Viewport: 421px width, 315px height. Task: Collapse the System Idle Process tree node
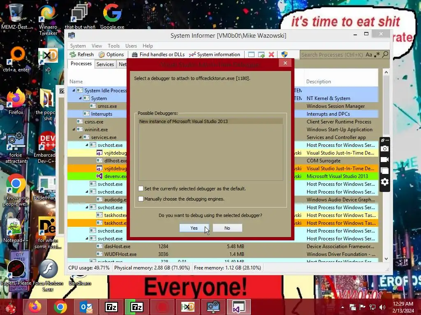click(74, 91)
